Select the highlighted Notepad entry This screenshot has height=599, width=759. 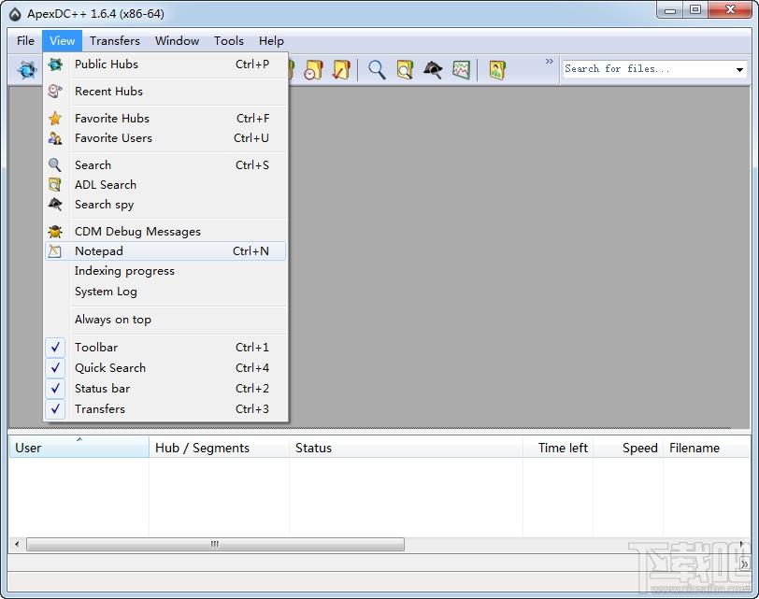coord(165,251)
